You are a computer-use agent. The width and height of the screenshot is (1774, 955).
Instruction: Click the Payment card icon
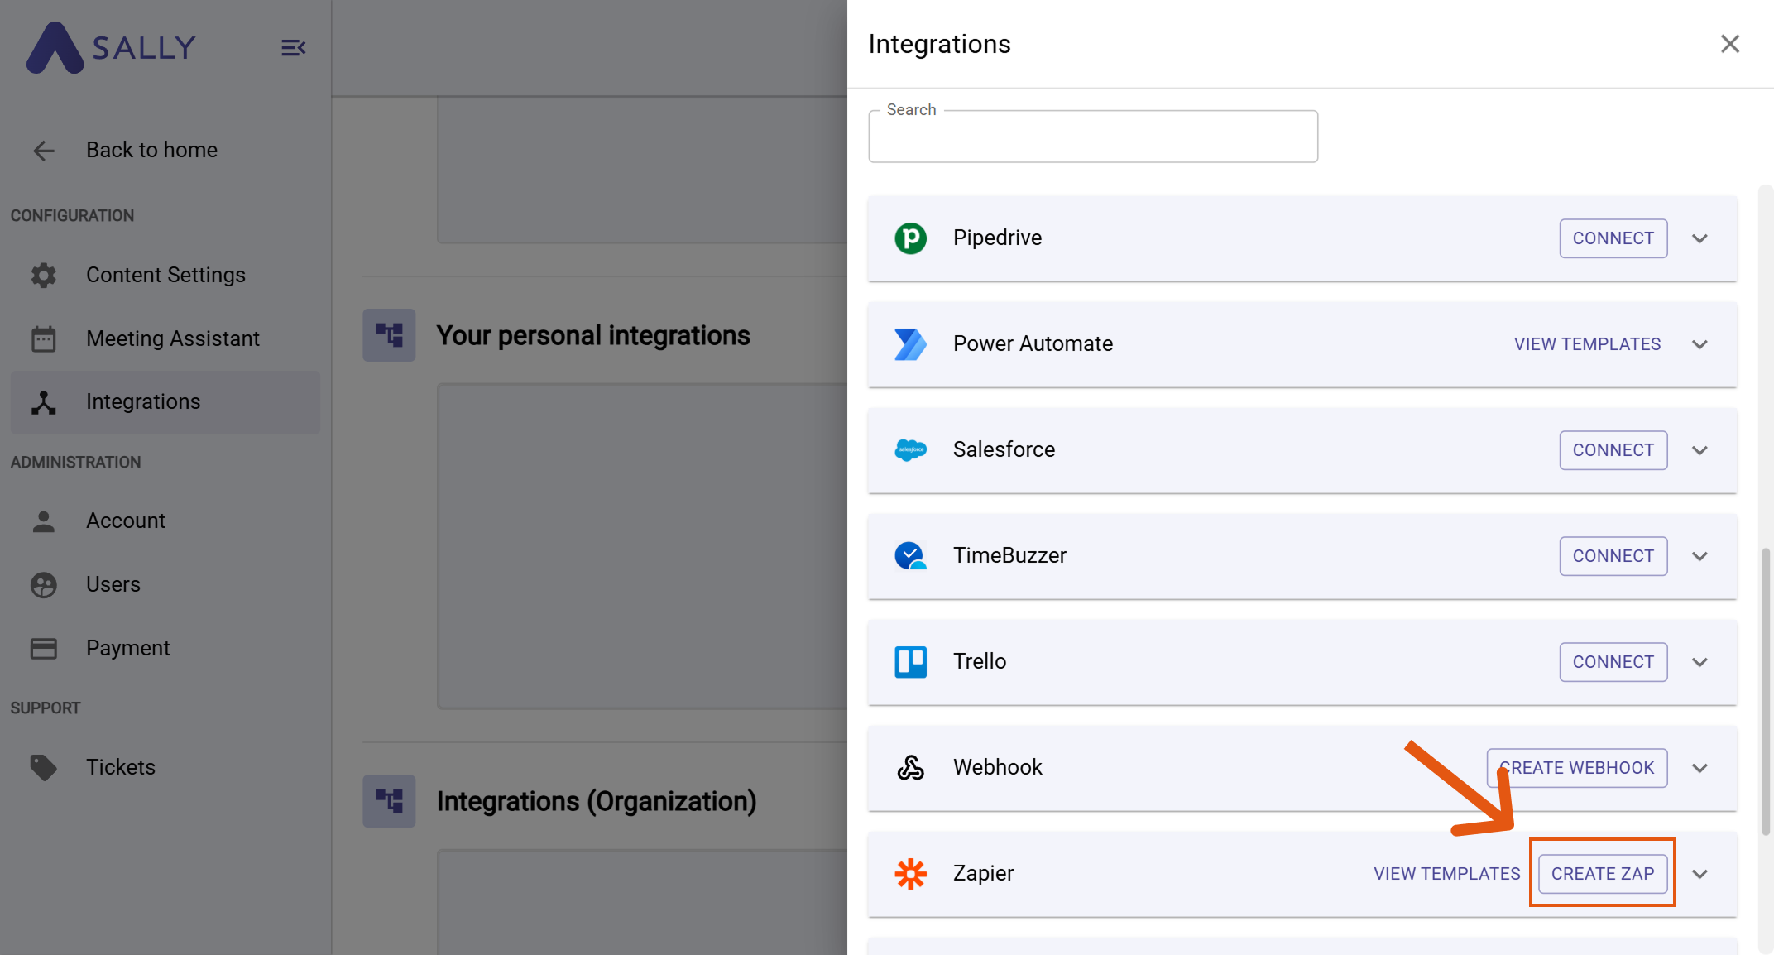(x=44, y=648)
